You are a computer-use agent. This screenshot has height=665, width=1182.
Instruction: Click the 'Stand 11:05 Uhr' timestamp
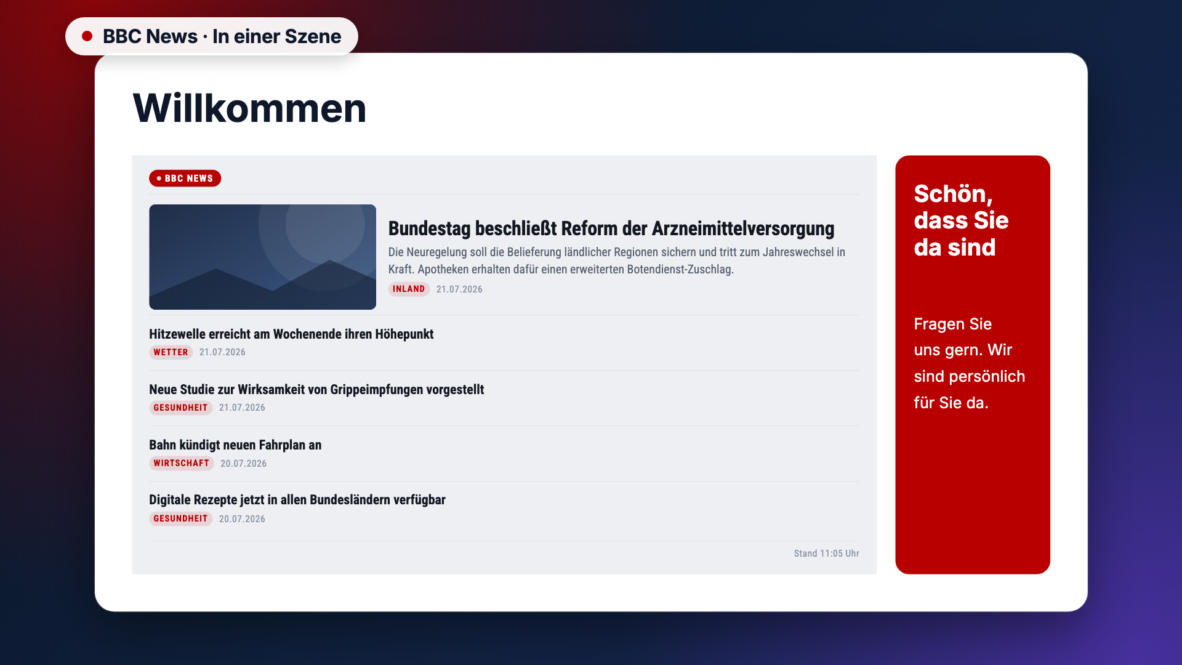pyautogui.click(x=826, y=554)
